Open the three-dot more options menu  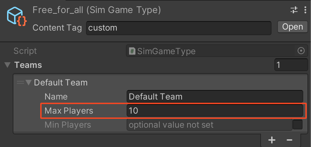tap(305, 10)
